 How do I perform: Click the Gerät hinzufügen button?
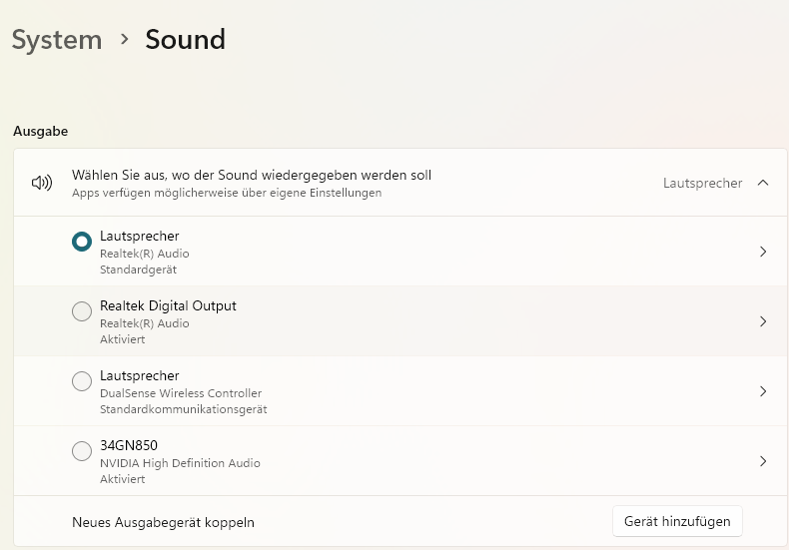(x=677, y=521)
